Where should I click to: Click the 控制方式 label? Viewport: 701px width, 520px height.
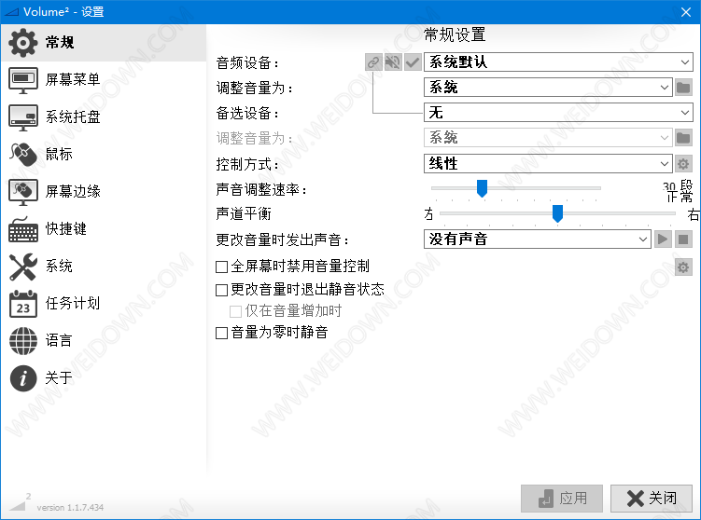click(x=248, y=164)
